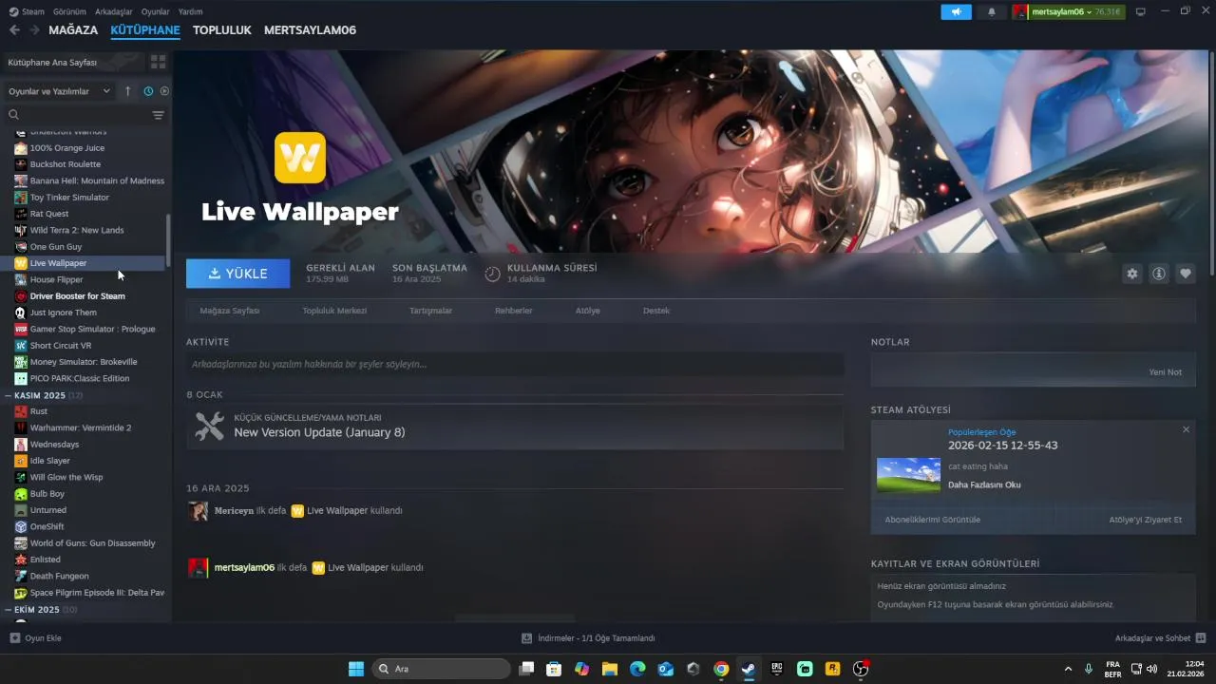Open Epic Games Launcher taskbar icon
The height and width of the screenshot is (684, 1216).
776,669
